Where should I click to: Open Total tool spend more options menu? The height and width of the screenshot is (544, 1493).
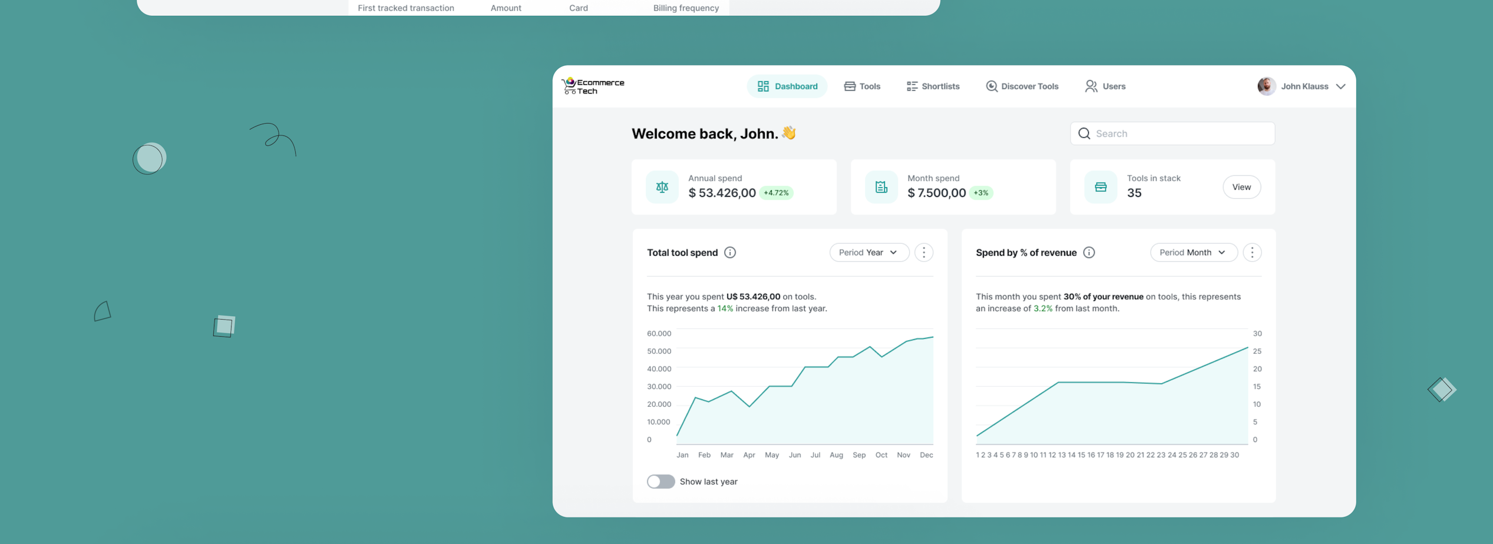(x=924, y=253)
